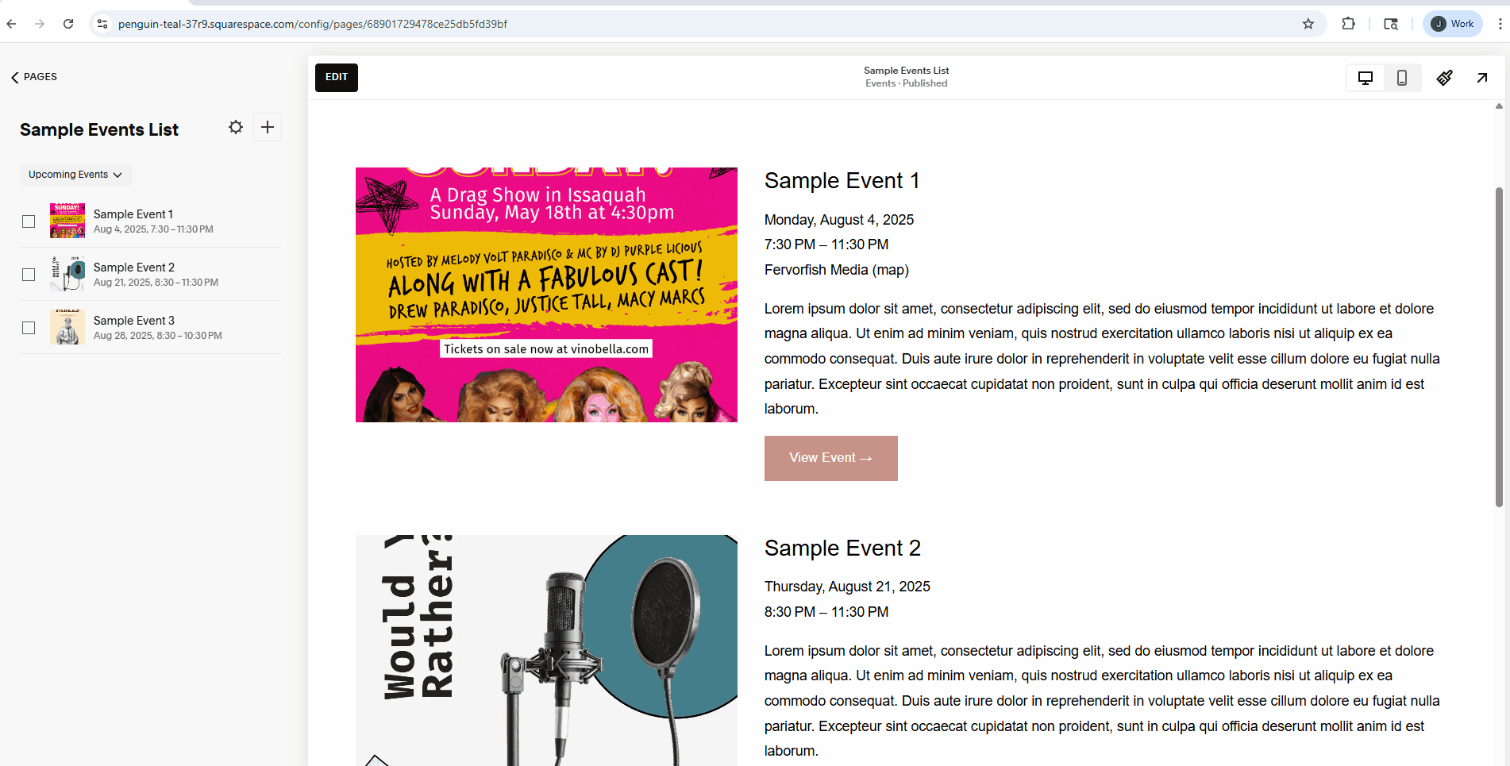
Task: Reload the browser page
Action: 68,24
